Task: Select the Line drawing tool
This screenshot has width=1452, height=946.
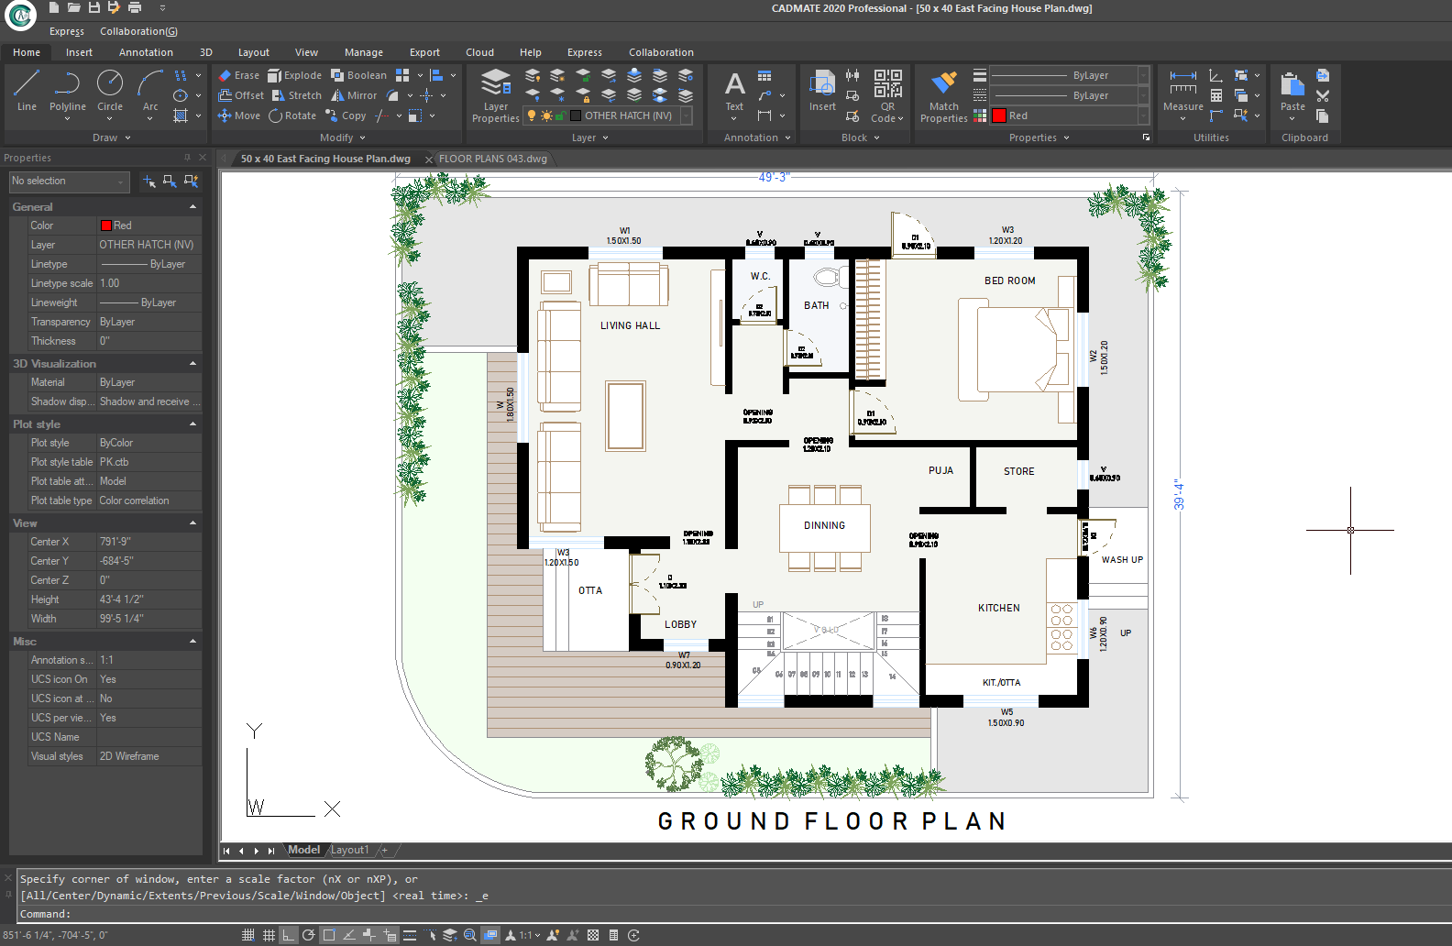Action: pyautogui.click(x=27, y=91)
